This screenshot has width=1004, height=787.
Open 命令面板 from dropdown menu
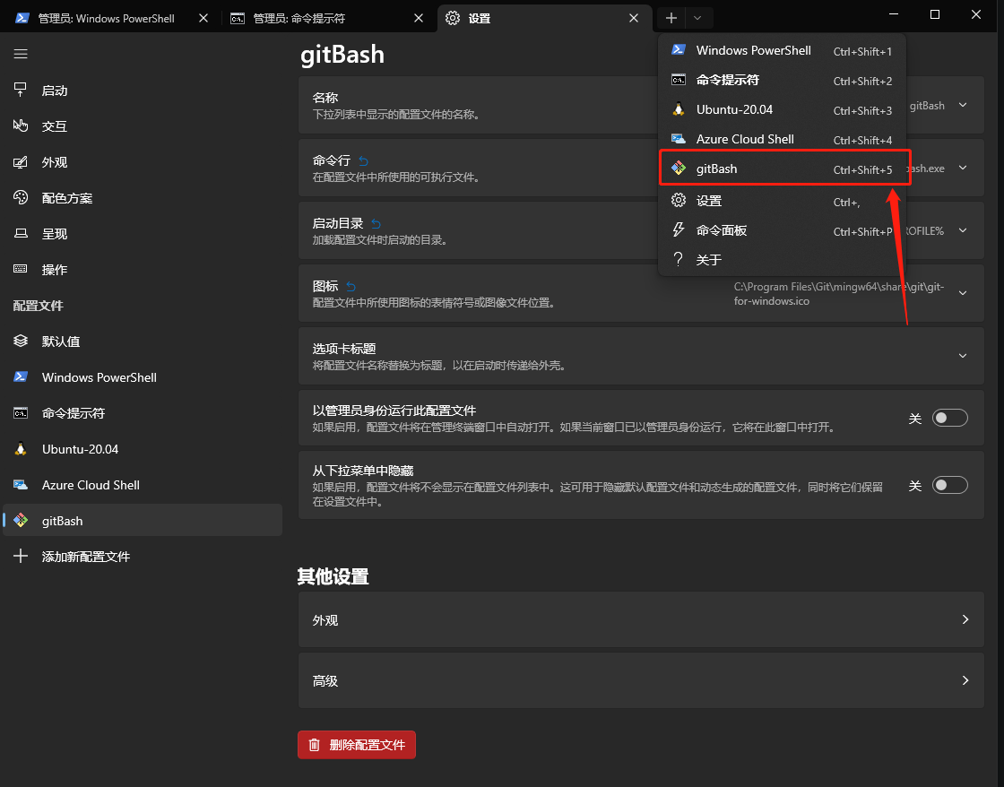point(781,230)
